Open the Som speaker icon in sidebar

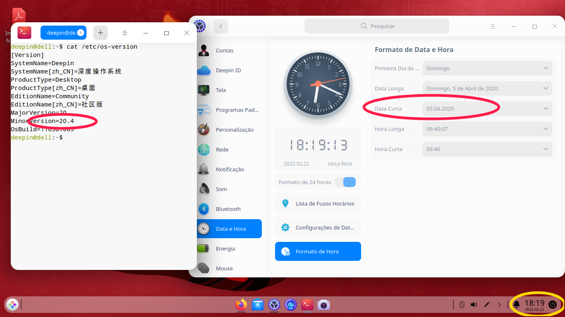tap(204, 189)
